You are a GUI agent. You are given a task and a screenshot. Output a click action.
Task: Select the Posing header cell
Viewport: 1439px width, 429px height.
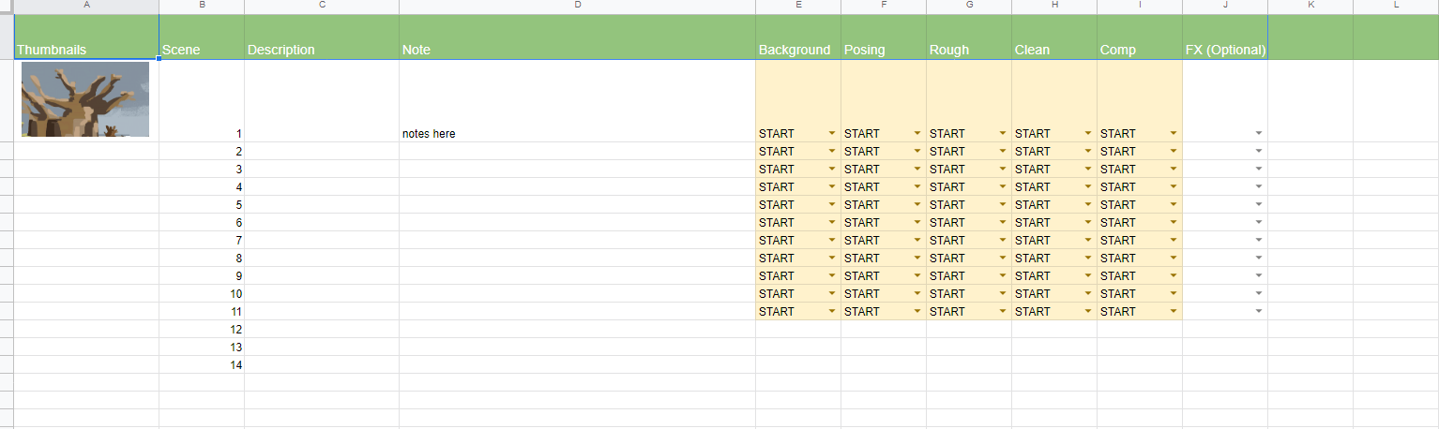tap(884, 37)
